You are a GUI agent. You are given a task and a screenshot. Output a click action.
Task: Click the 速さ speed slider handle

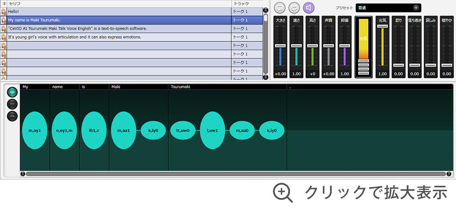pos(296,46)
